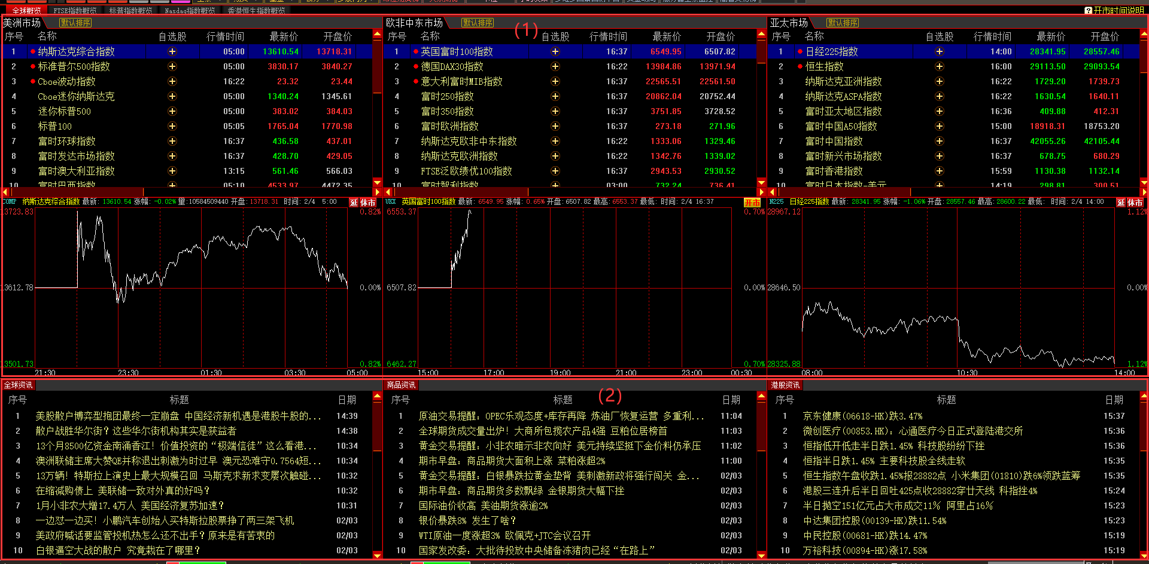Click plus icon for 英国富时100指数

tap(555, 51)
